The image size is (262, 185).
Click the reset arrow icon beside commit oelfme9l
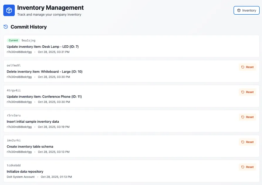[x=242, y=67]
